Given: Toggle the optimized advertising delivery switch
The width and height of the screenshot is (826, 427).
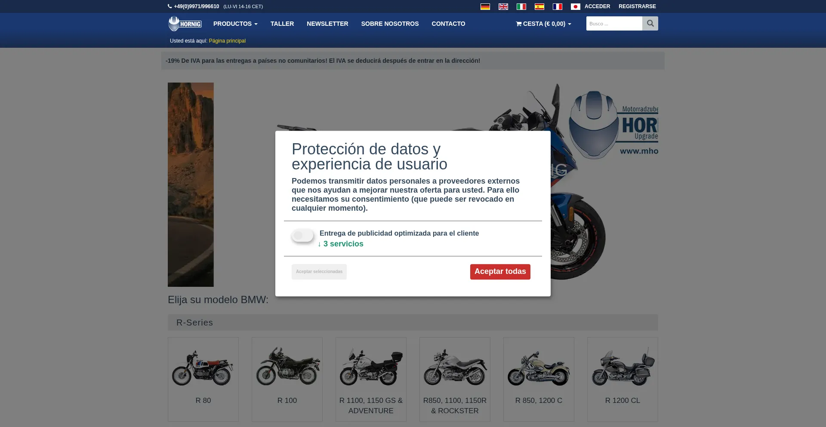Looking at the screenshot, I should (302, 235).
